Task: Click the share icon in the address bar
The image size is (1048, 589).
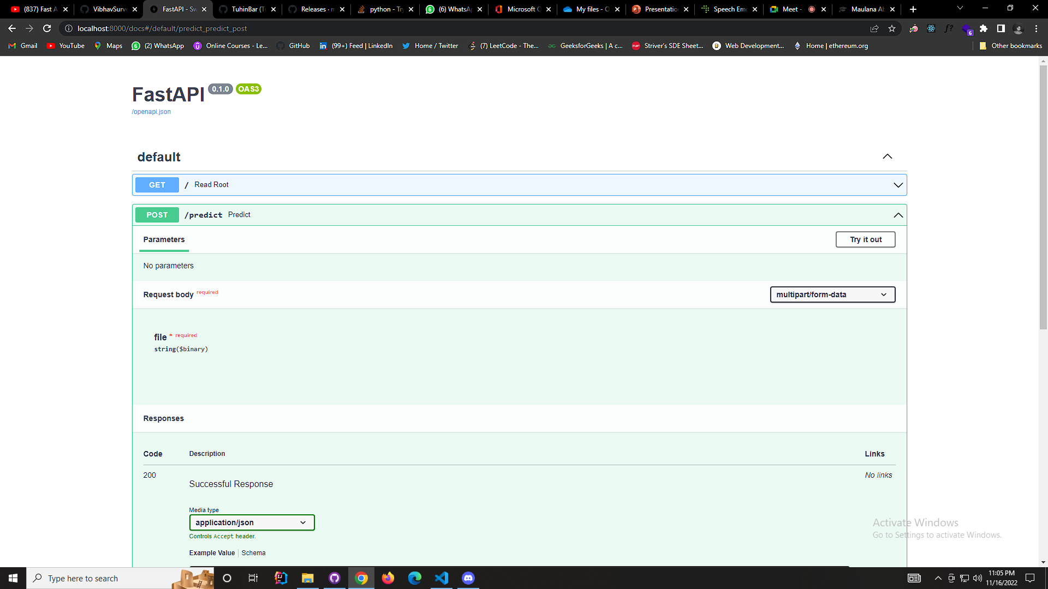Action: (875, 28)
